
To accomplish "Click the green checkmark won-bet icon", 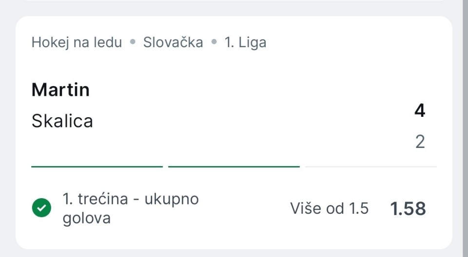I will click(x=41, y=208).
